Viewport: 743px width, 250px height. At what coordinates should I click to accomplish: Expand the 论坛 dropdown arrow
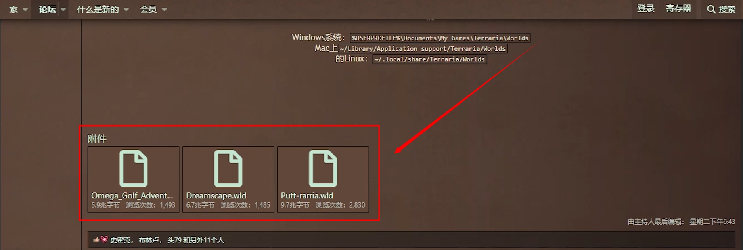coord(63,10)
